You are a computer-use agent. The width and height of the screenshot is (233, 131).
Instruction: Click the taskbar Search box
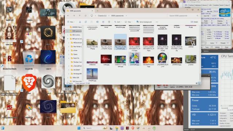(x=95, y=128)
